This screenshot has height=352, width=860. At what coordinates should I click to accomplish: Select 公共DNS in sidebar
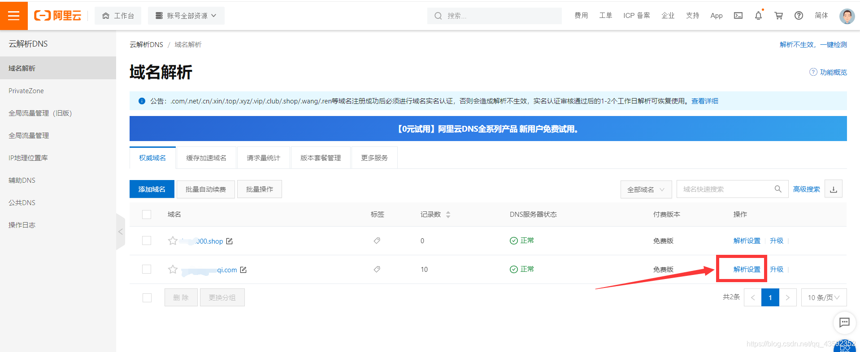(x=58, y=202)
